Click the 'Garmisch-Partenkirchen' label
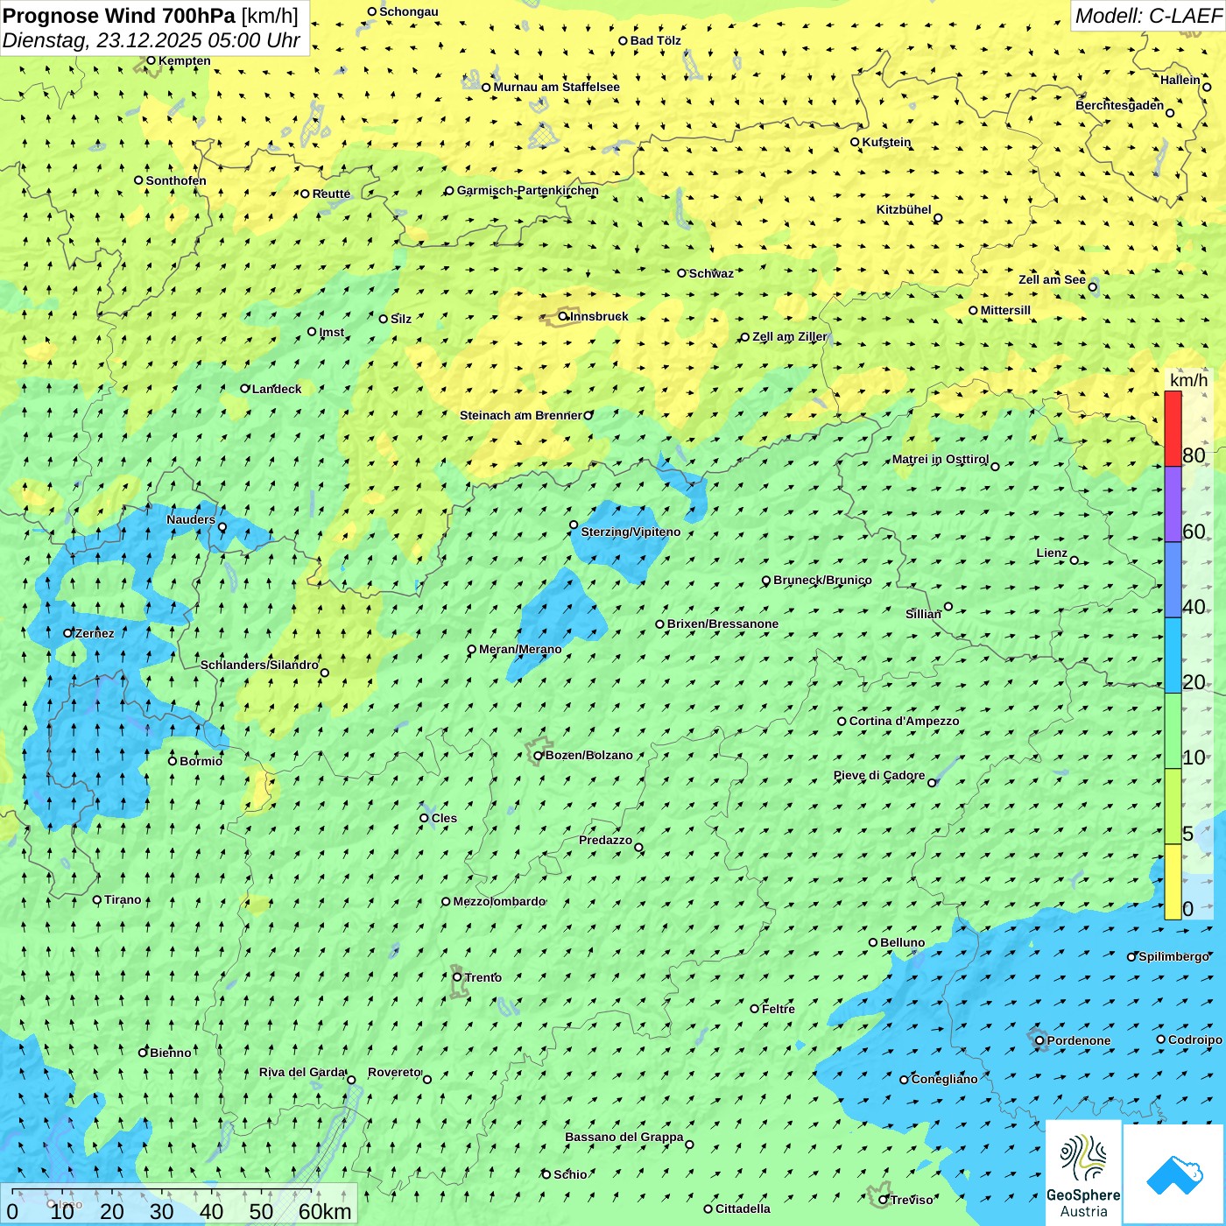 point(528,190)
